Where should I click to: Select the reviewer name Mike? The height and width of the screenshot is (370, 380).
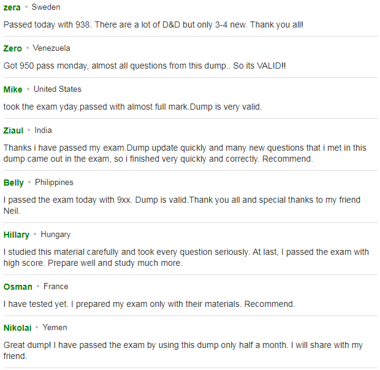13,89
